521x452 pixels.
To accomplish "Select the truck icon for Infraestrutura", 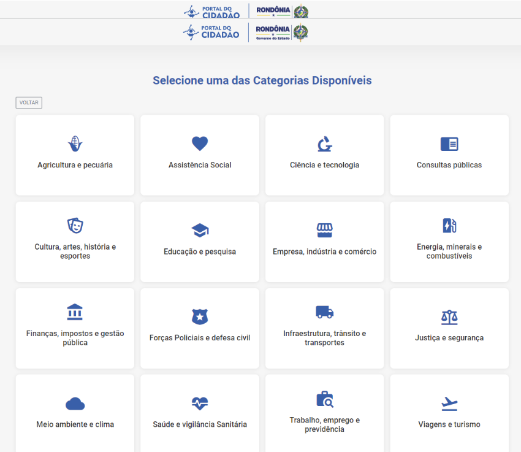I will [x=325, y=312].
